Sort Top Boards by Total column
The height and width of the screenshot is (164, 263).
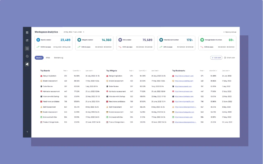pos(65,71)
